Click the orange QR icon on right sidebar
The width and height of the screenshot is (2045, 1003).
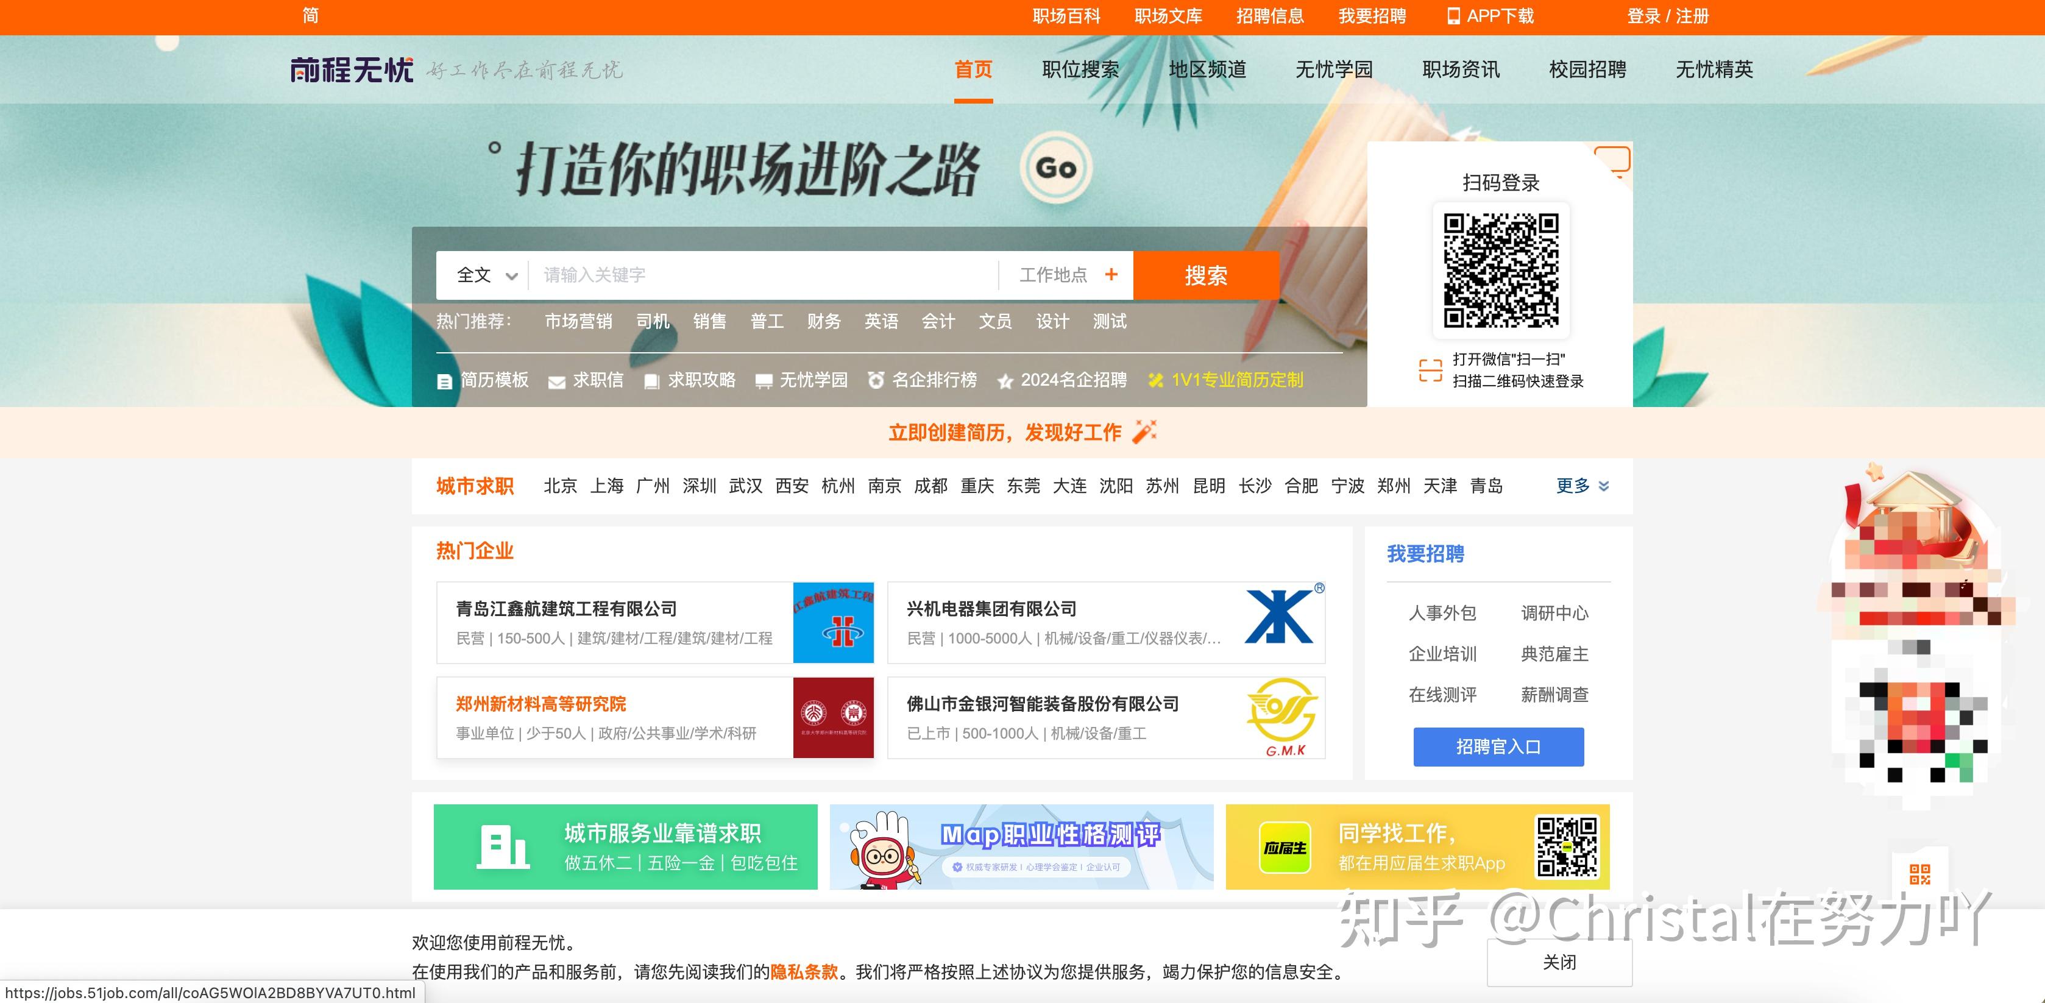pyautogui.click(x=1919, y=874)
